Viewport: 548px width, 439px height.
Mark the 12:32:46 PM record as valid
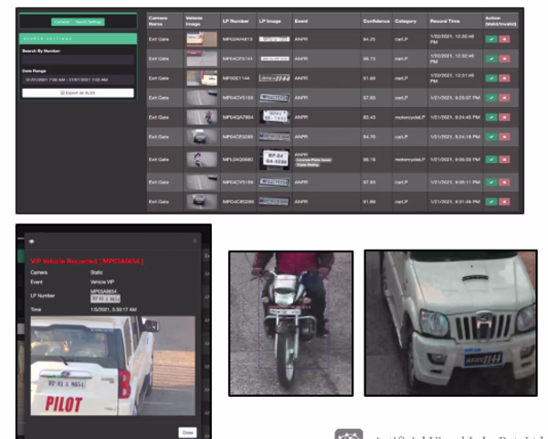[491, 59]
